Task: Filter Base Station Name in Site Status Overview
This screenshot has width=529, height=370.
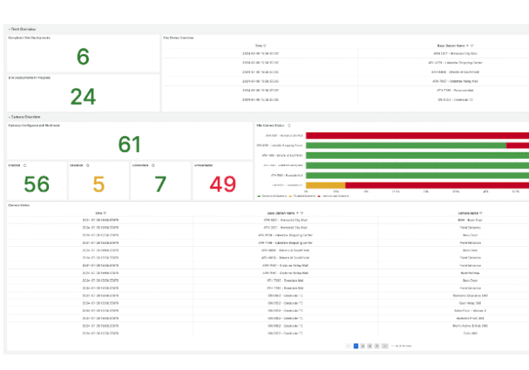Action: (x=472, y=46)
